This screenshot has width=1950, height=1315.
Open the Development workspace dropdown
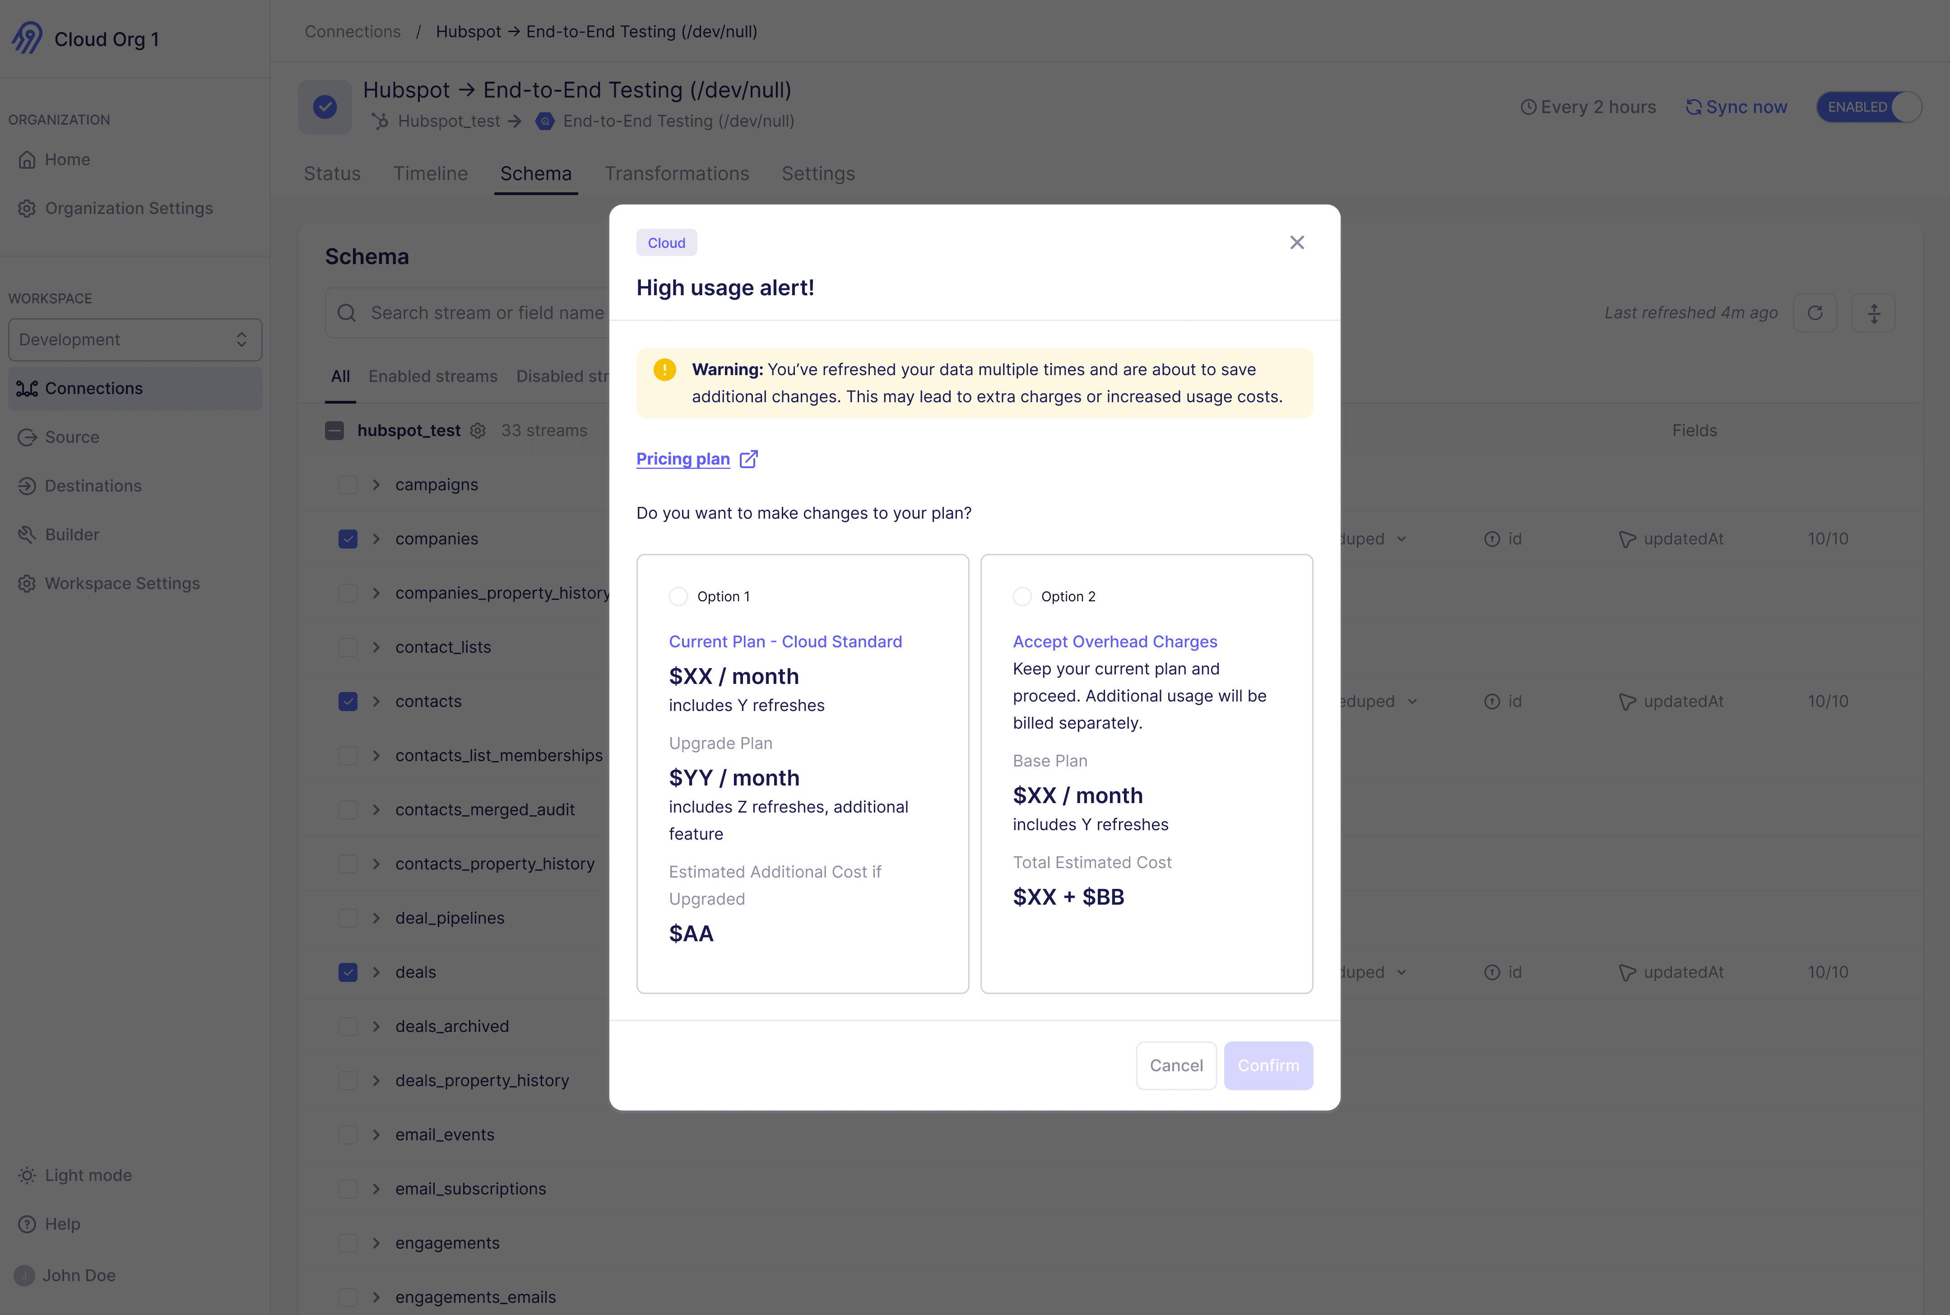[x=135, y=339]
